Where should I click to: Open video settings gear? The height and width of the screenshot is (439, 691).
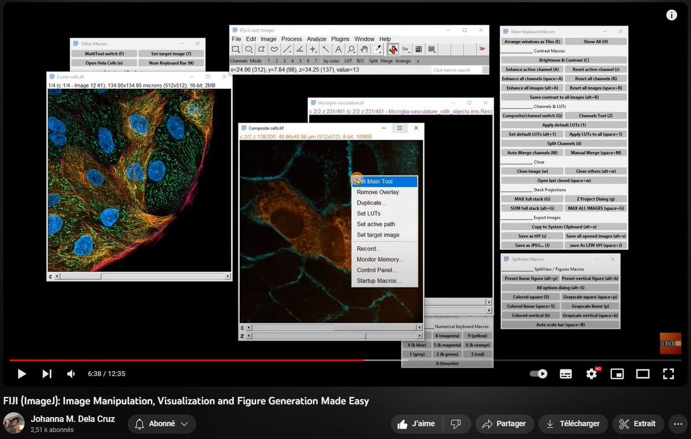tap(591, 374)
